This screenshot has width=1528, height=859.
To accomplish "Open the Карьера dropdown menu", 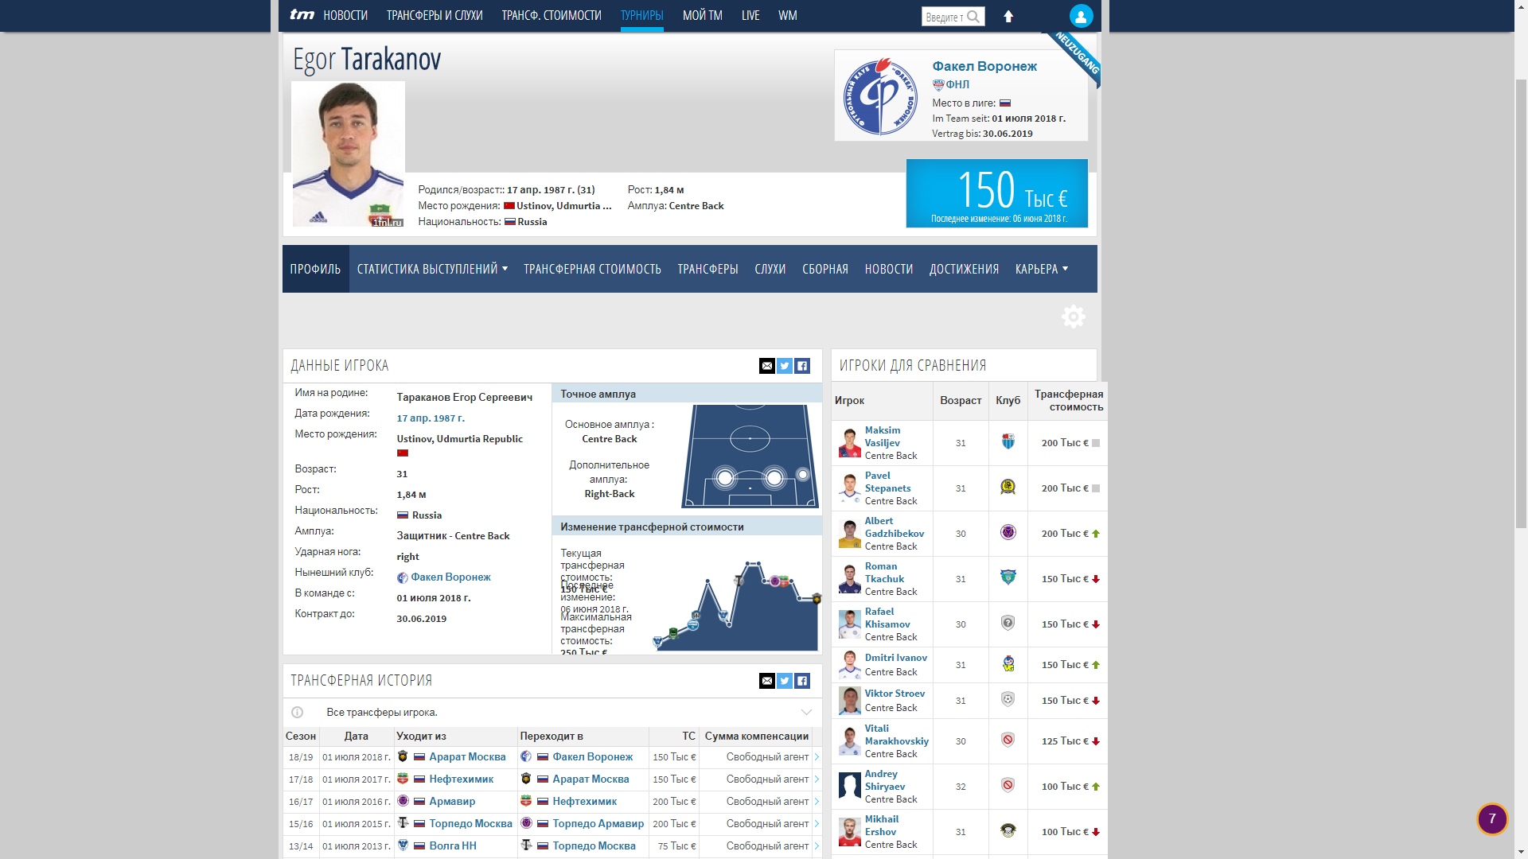I will point(1041,270).
